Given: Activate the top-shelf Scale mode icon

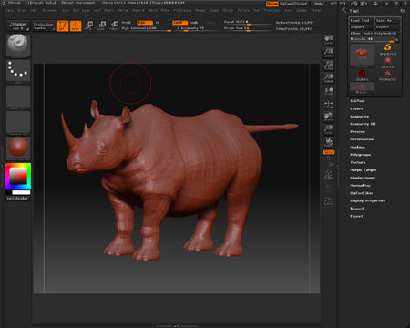Looking at the screenshot, I should tap(101, 26).
